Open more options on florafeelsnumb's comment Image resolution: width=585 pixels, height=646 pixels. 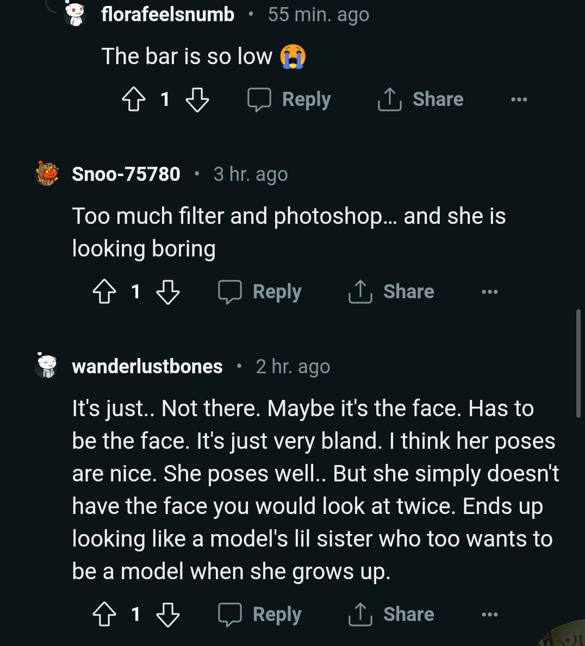tap(519, 100)
